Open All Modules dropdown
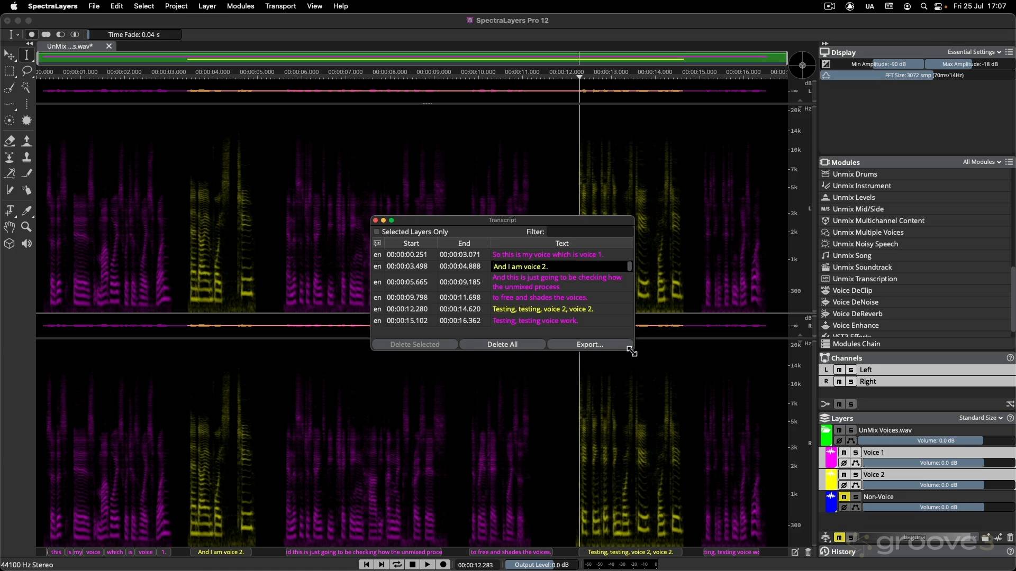This screenshot has height=571, width=1016. (x=982, y=162)
